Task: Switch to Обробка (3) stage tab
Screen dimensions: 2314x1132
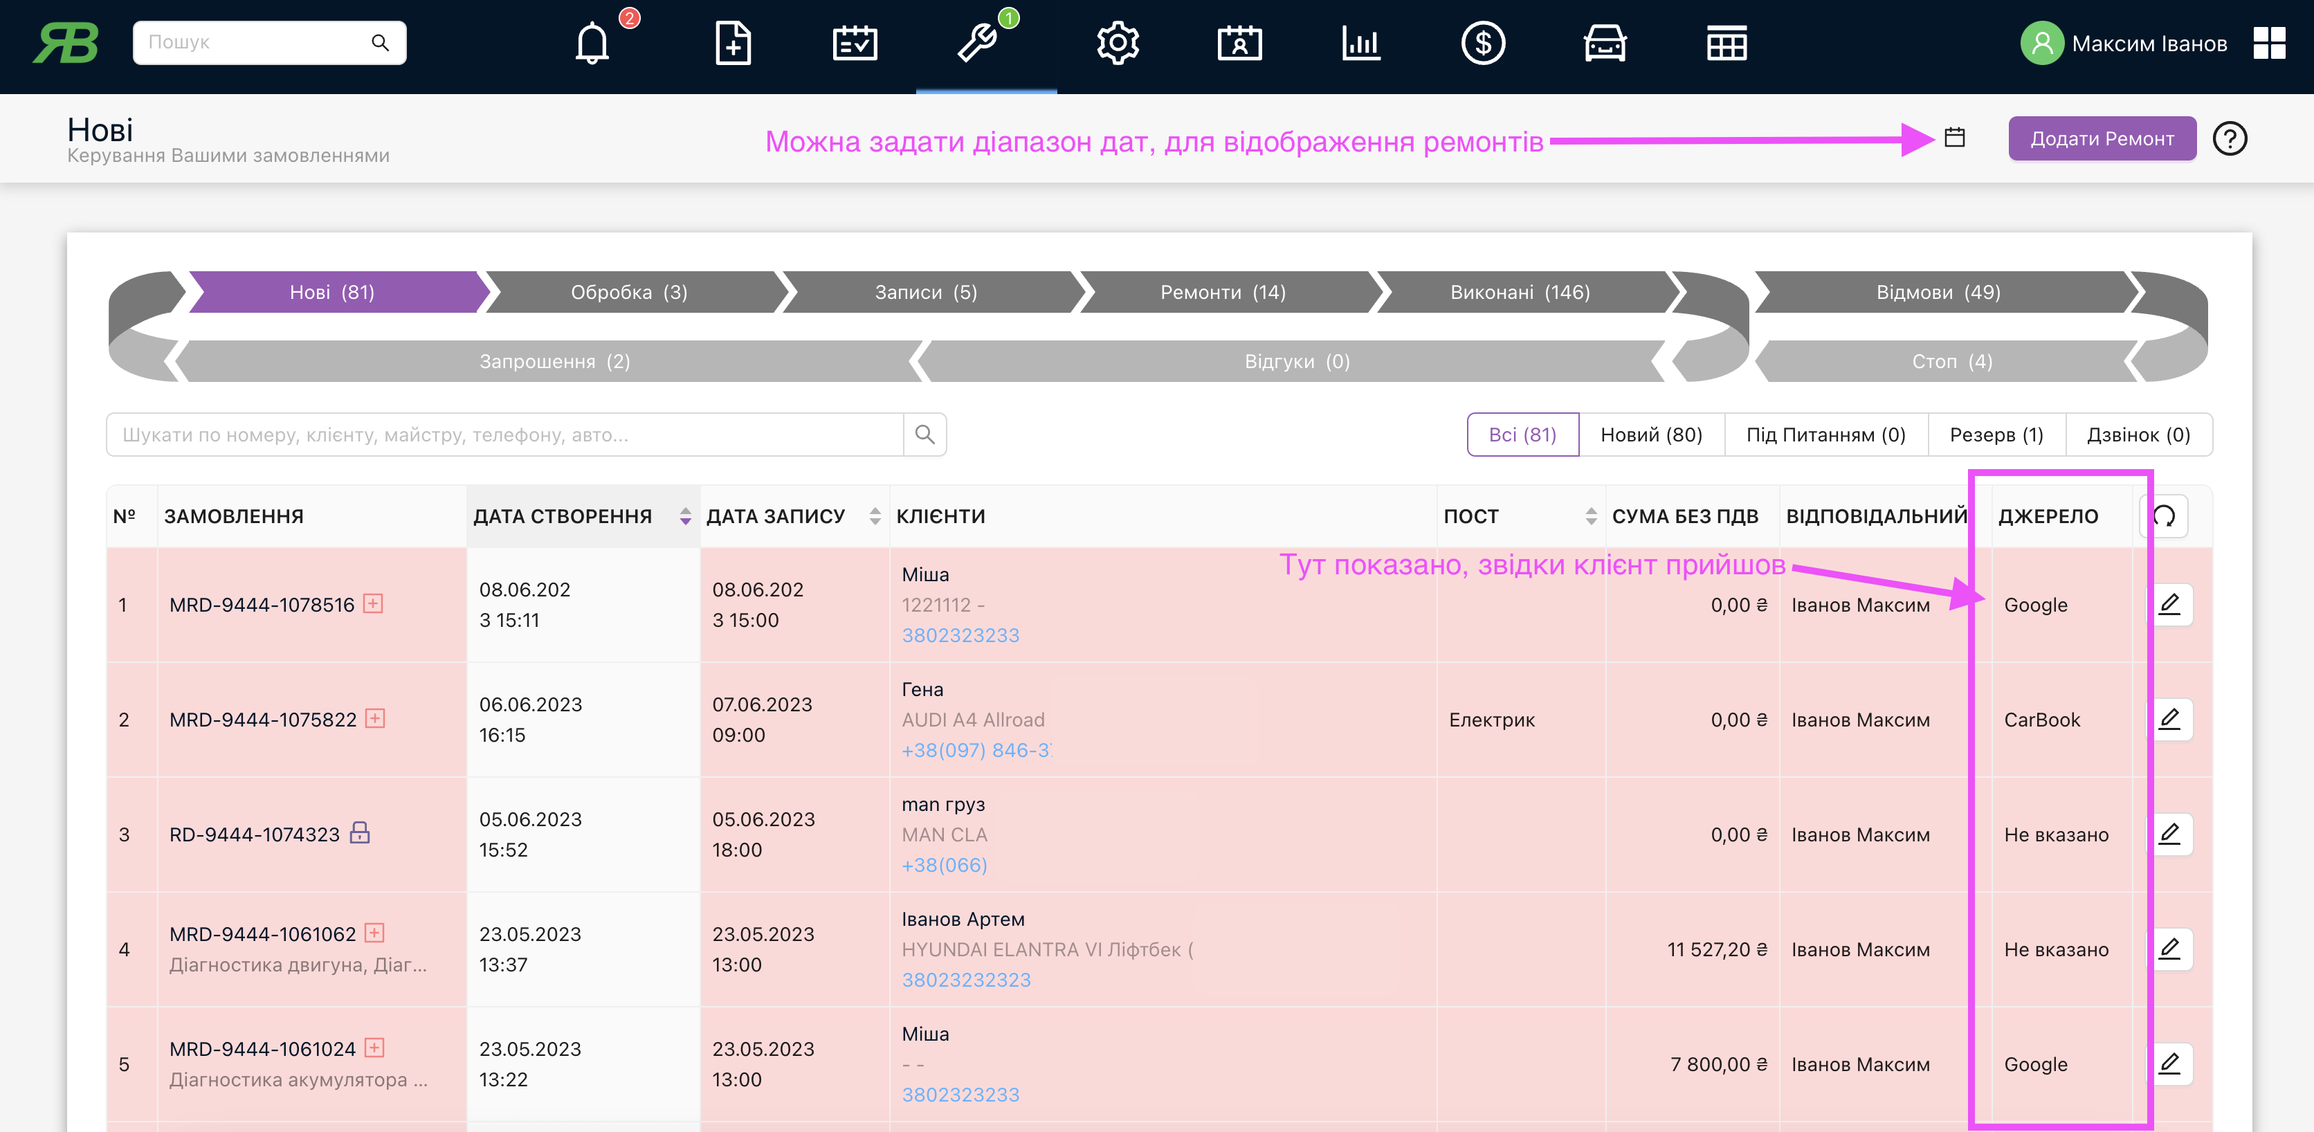Action: coord(629,292)
